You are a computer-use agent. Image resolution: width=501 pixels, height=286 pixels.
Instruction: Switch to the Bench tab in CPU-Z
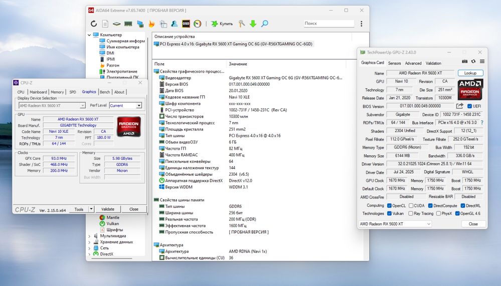point(105,92)
